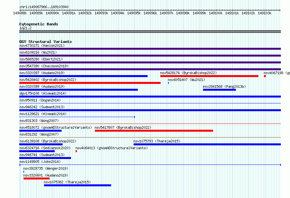
Task: Click the nsv4518072 (gnomADStructuralVariants) label
Action: coord(56,127)
